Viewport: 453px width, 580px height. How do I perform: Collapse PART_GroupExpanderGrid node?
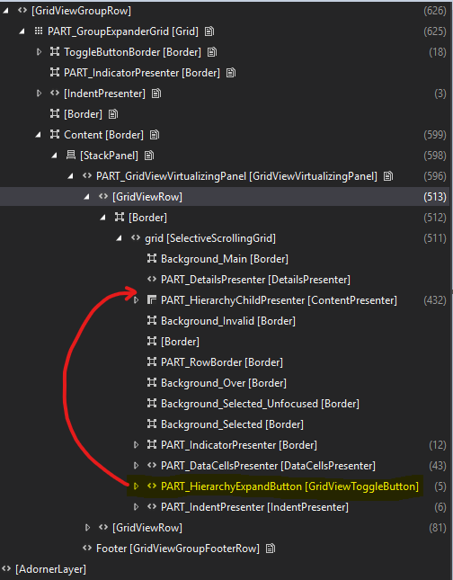[x=22, y=31]
